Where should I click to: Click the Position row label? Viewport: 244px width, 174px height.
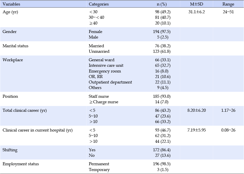pos(10,96)
